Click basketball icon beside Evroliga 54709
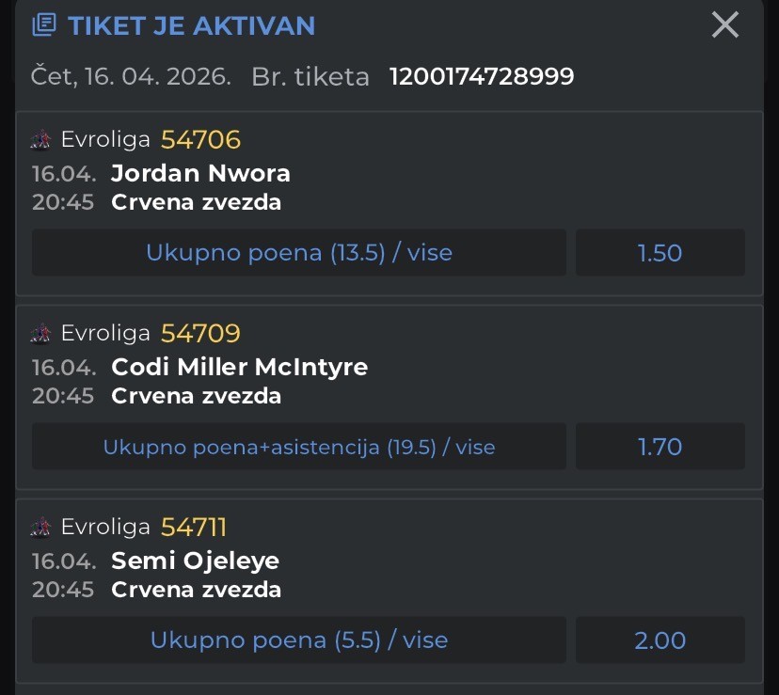The image size is (779, 695). pyautogui.click(x=41, y=334)
